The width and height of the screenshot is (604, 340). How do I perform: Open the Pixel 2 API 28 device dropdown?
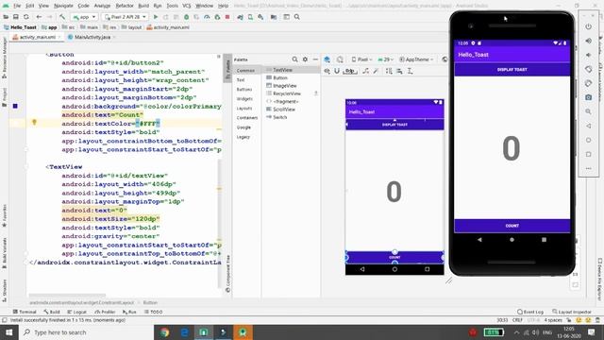click(x=126, y=17)
